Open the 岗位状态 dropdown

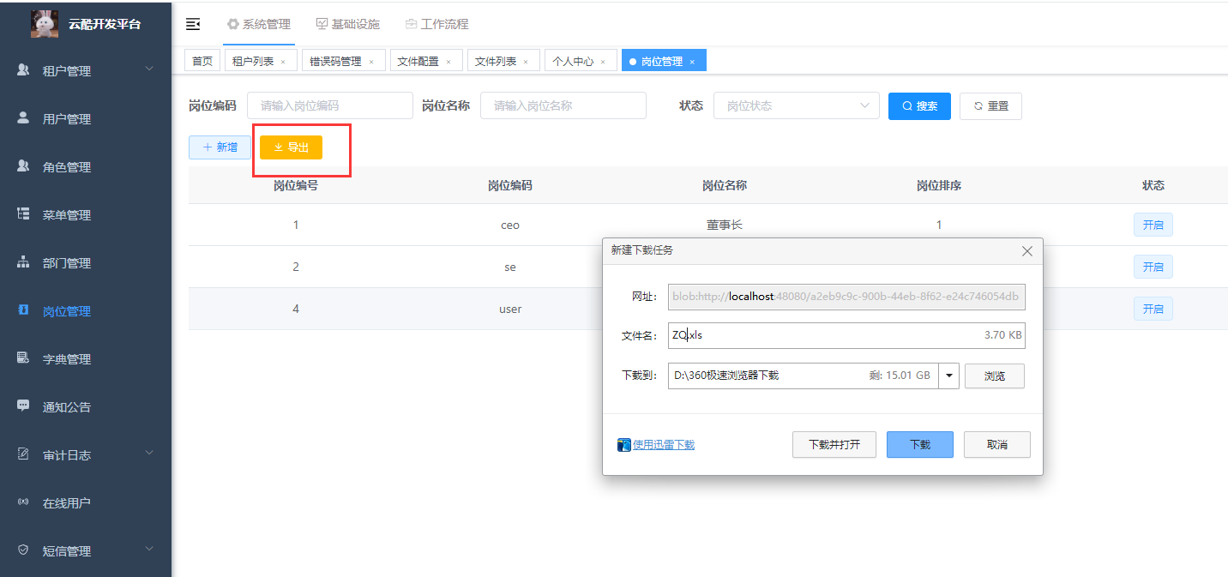(797, 105)
